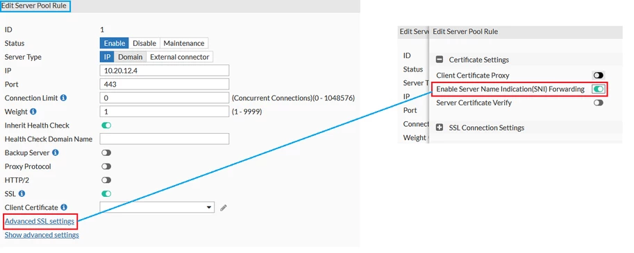
Task: Click the ID value 1
Action: [x=102, y=29]
